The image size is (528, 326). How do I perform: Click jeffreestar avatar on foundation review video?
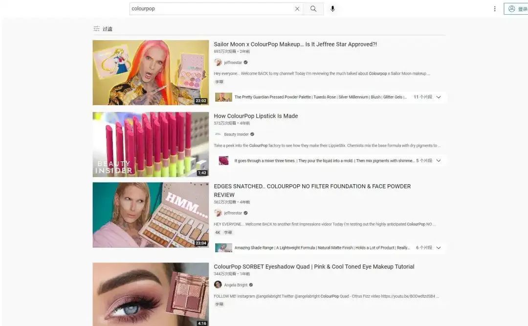coord(218,213)
